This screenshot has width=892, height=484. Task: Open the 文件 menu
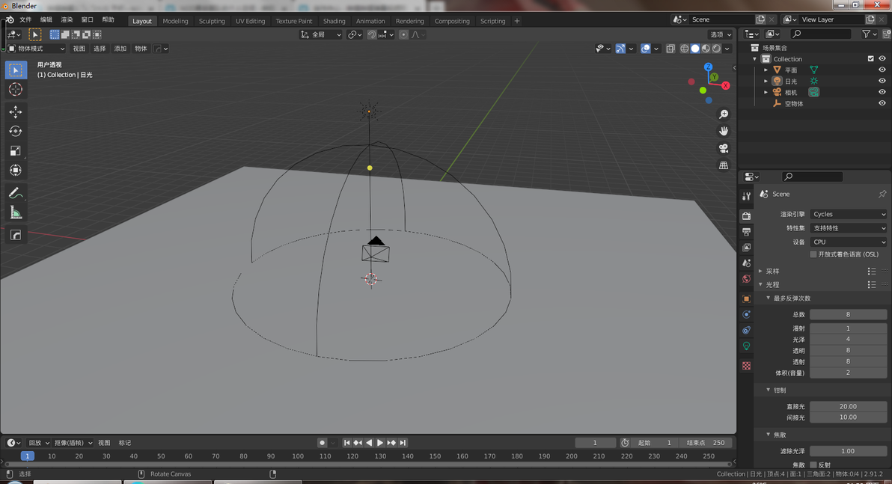point(25,19)
